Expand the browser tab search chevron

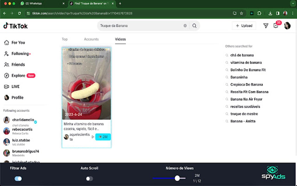(293, 3)
